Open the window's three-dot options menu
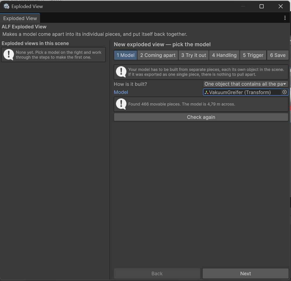Image resolution: width=291 pixels, height=281 pixels. coord(285,18)
